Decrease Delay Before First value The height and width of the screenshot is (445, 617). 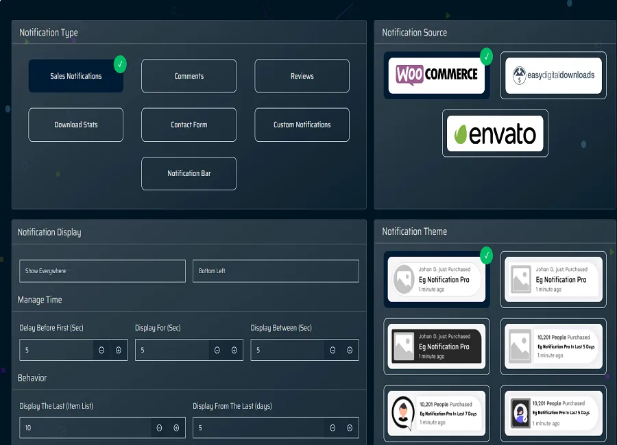click(101, 350)
